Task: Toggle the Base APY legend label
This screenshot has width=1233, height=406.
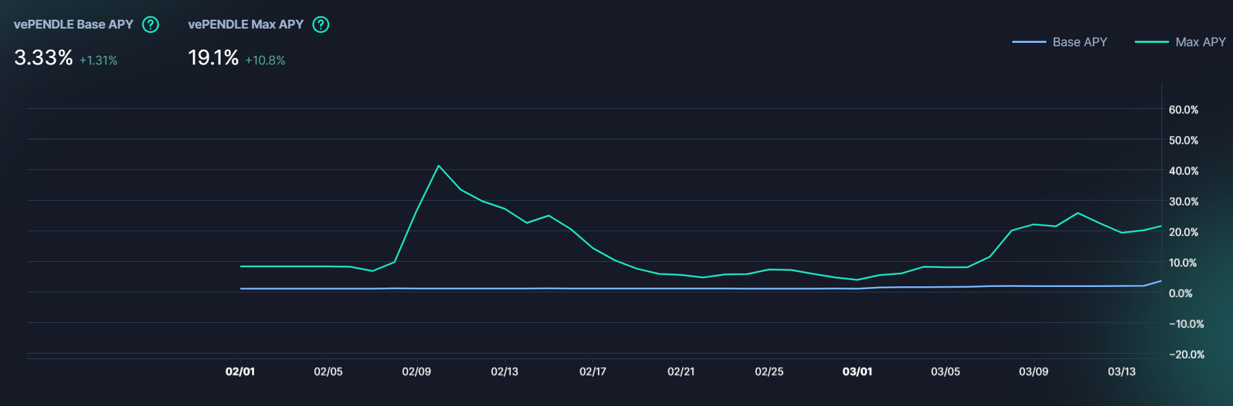Action: (1080, 42)
